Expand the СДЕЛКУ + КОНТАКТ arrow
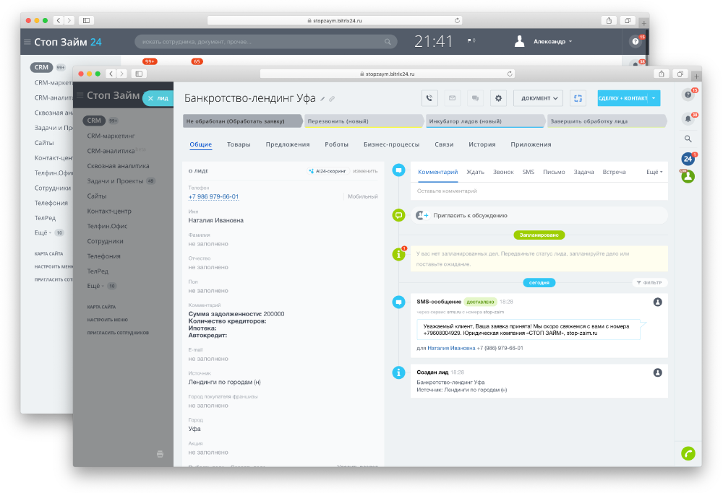723x493 pixels. [654, 98]
